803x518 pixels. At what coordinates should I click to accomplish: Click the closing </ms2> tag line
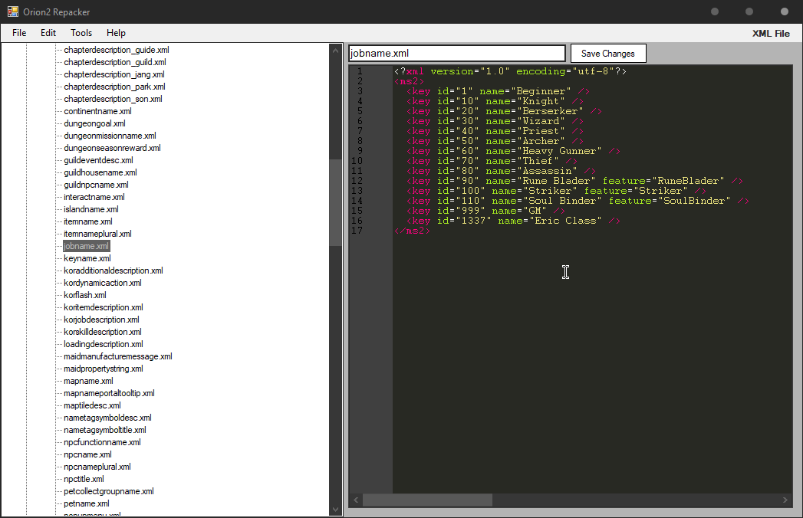(x=413, y=231)
